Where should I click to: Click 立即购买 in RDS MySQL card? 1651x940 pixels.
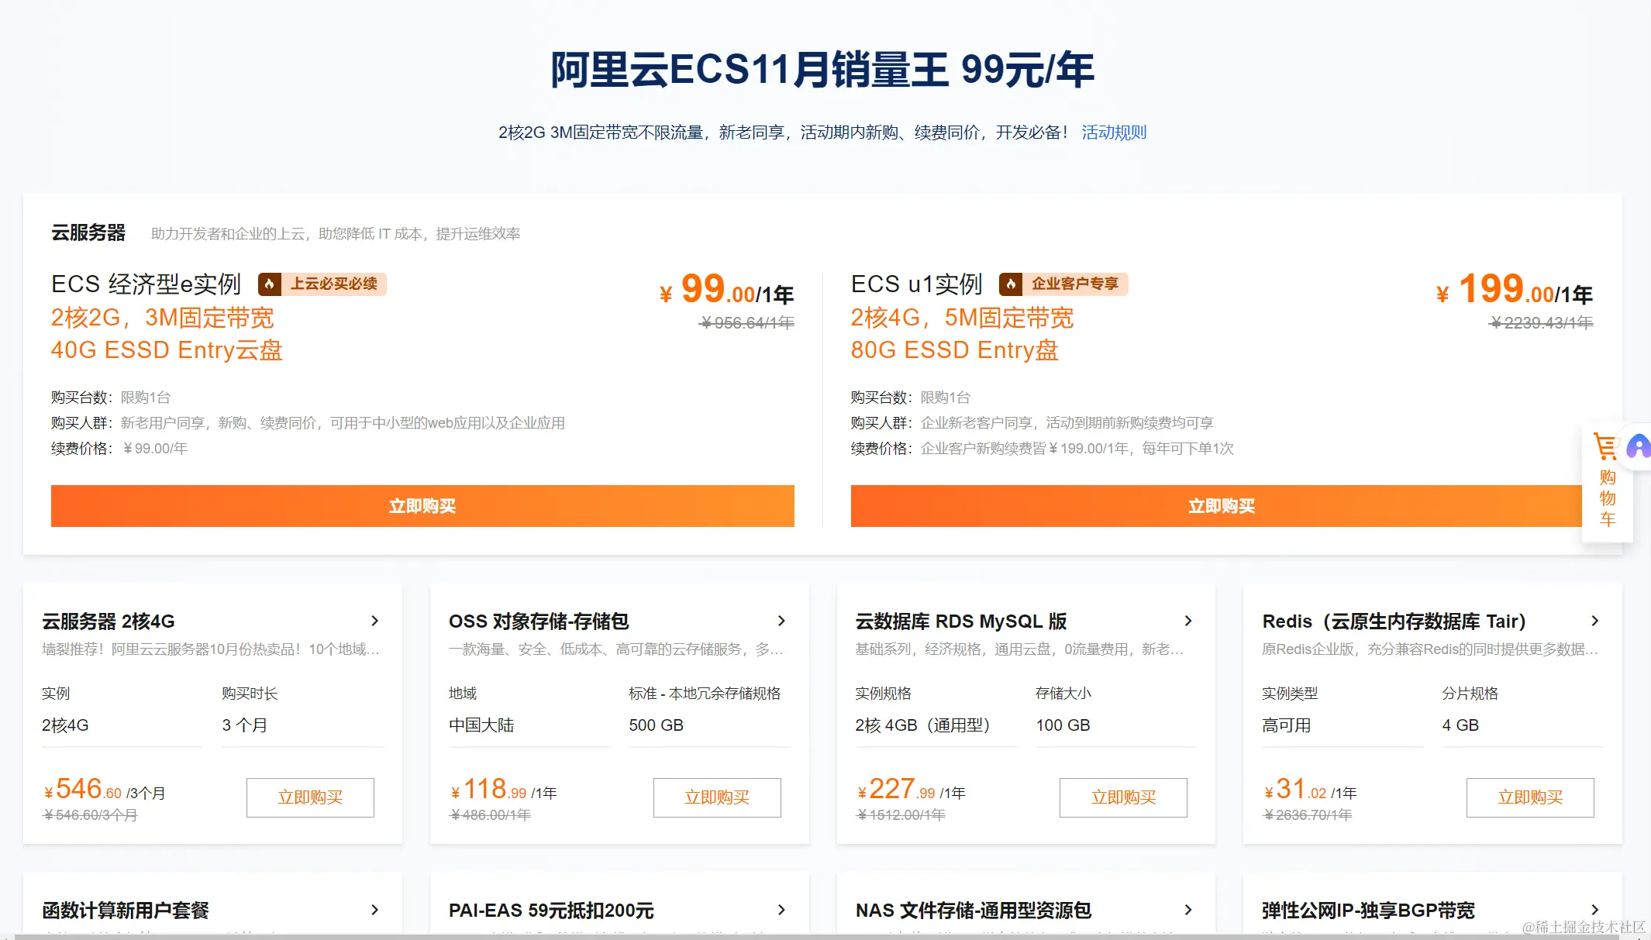[x=1123, y=797]
